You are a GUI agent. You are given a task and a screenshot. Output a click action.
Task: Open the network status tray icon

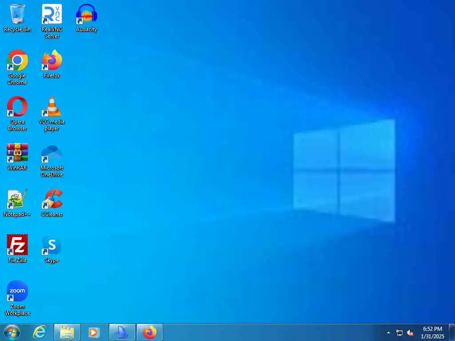tap(399, 333)
